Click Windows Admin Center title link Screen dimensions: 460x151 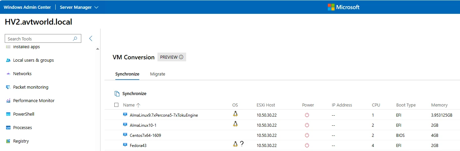click(27, 7)
